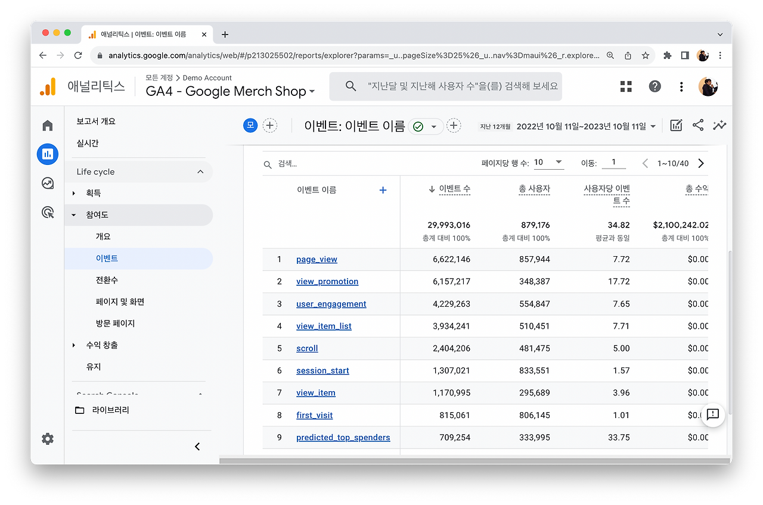Screen dimensions: 763x505
Task: Open the 라이브러리 folder
Action: (102, 410)
